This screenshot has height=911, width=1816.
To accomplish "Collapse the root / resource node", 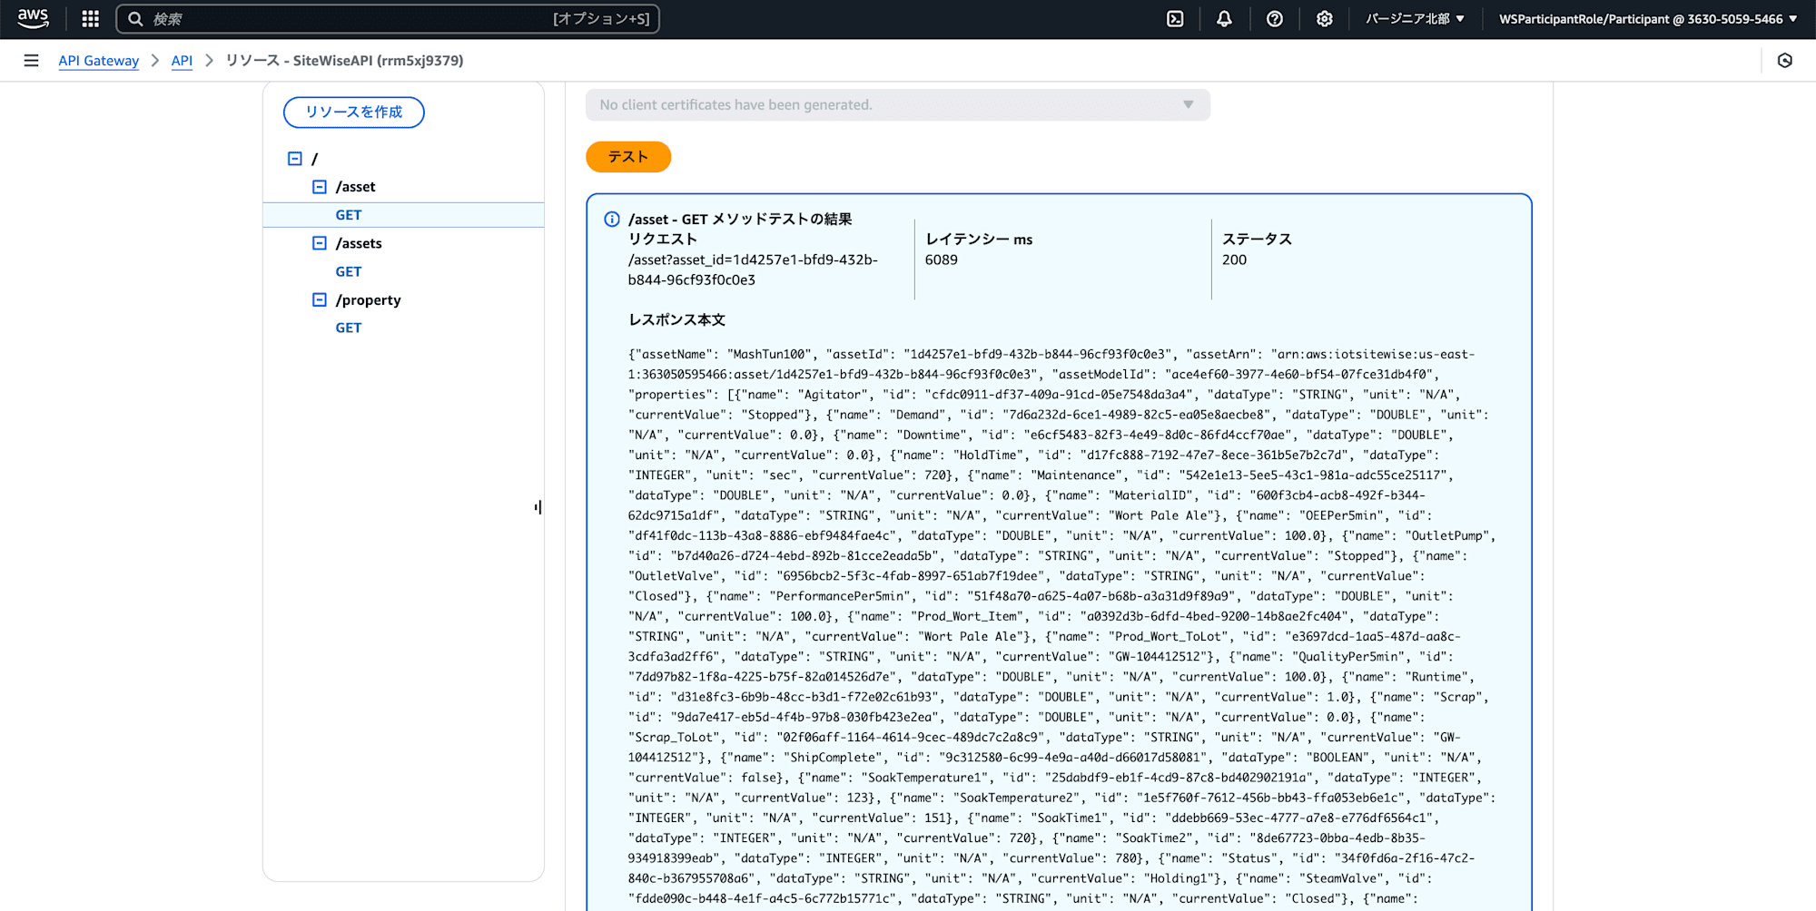I will 295,159.
